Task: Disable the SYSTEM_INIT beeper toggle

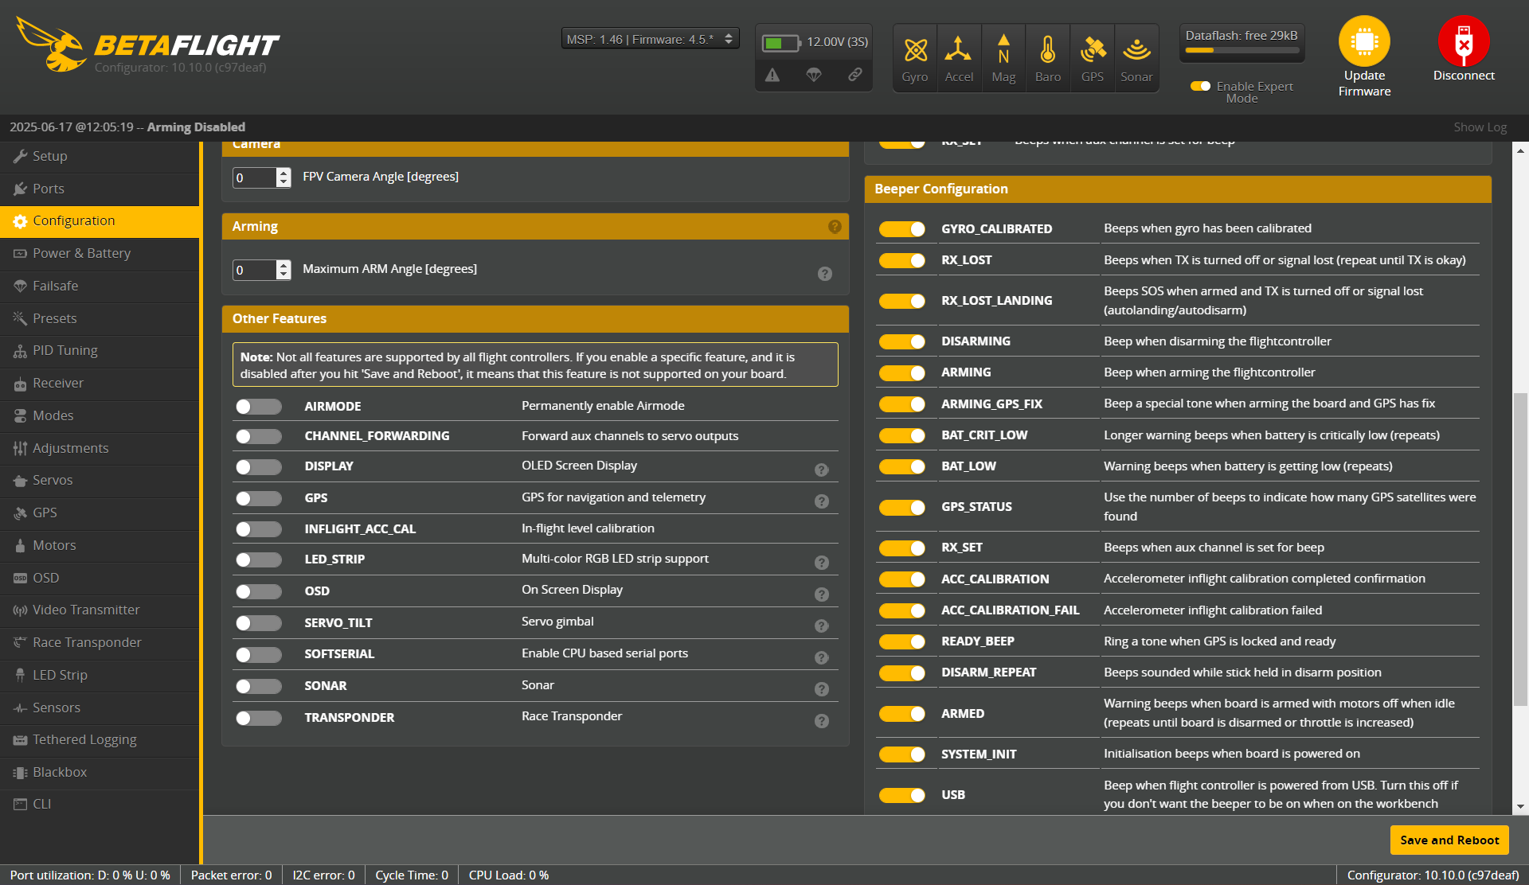Action: pyautogui.click(x=902, y=754)
